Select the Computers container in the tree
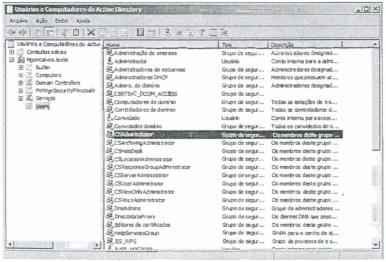This screenshot has height=262, width=386. pyautogui.click(x=48, y=75)
